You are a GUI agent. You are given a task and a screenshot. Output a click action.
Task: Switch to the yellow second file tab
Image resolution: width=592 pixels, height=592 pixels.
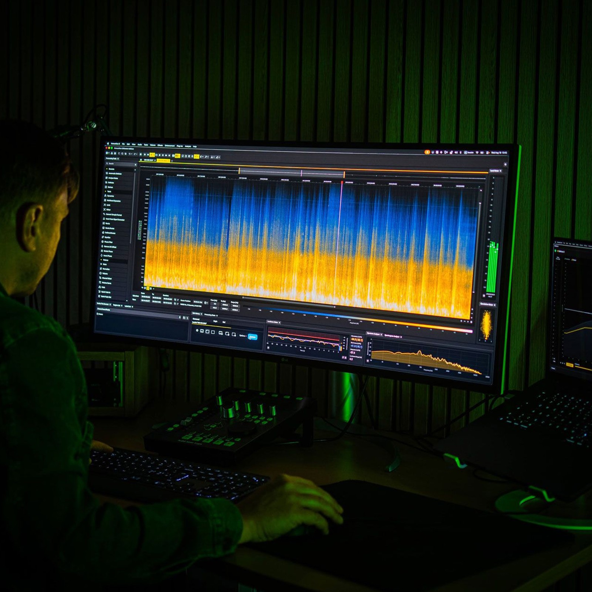pyautogui.click(x=163, y=161)
